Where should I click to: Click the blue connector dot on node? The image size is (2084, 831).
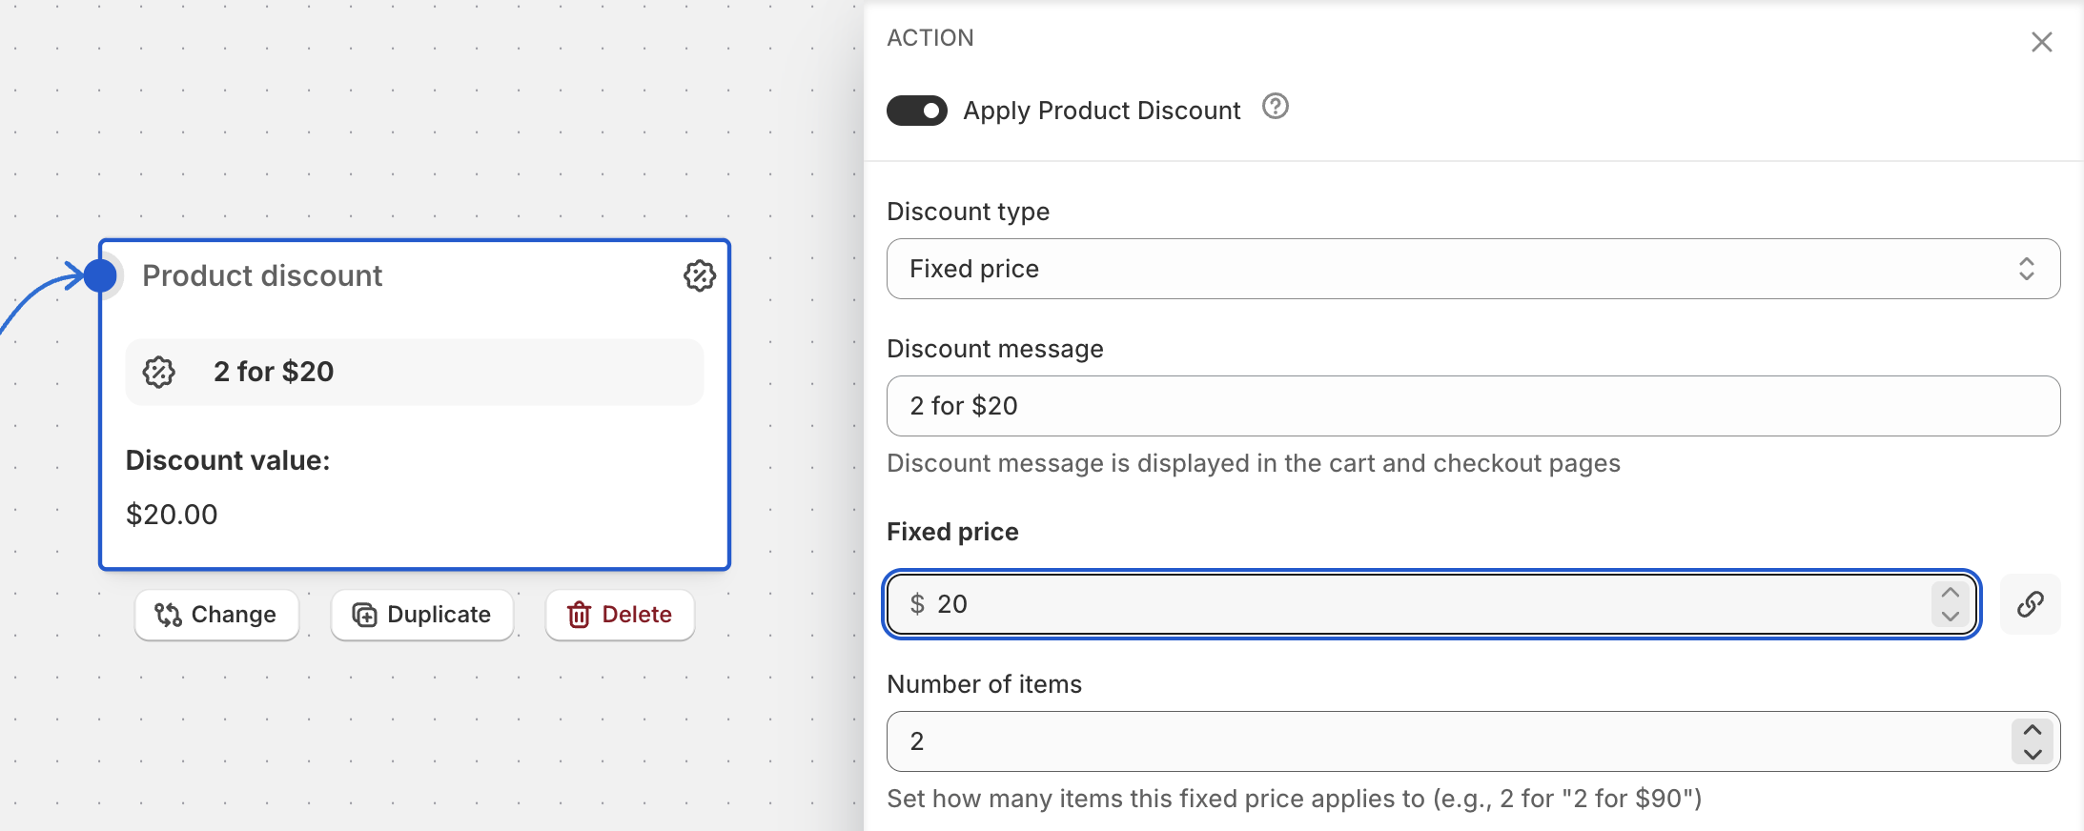click(100, 275)
